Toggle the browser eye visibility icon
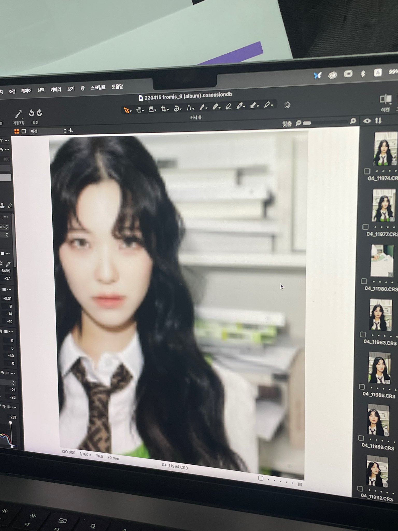This screenshot has width=398, height=531. point(367,121)
